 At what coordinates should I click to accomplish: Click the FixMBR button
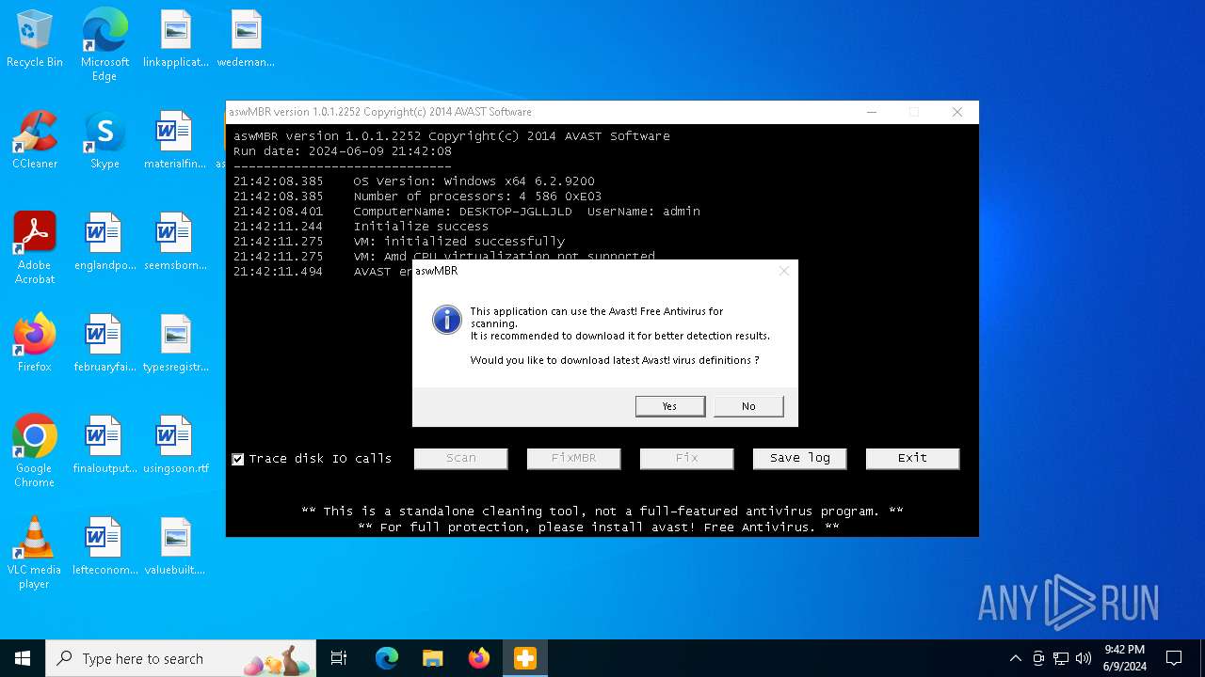(x=573, y=458)
